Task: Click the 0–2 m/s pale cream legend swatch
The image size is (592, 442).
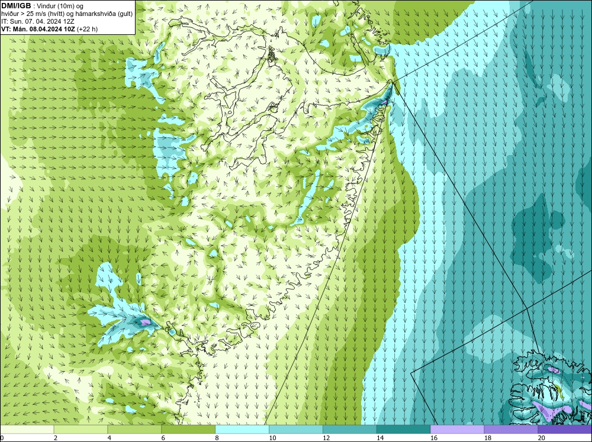Action: (27, 430)
